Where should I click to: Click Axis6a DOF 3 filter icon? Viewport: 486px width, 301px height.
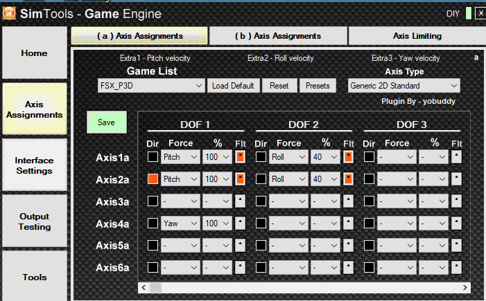456,267
